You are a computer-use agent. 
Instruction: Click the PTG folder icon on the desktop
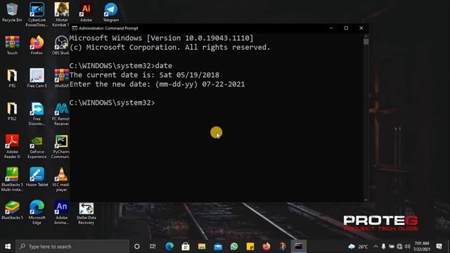tap(12, 78)
